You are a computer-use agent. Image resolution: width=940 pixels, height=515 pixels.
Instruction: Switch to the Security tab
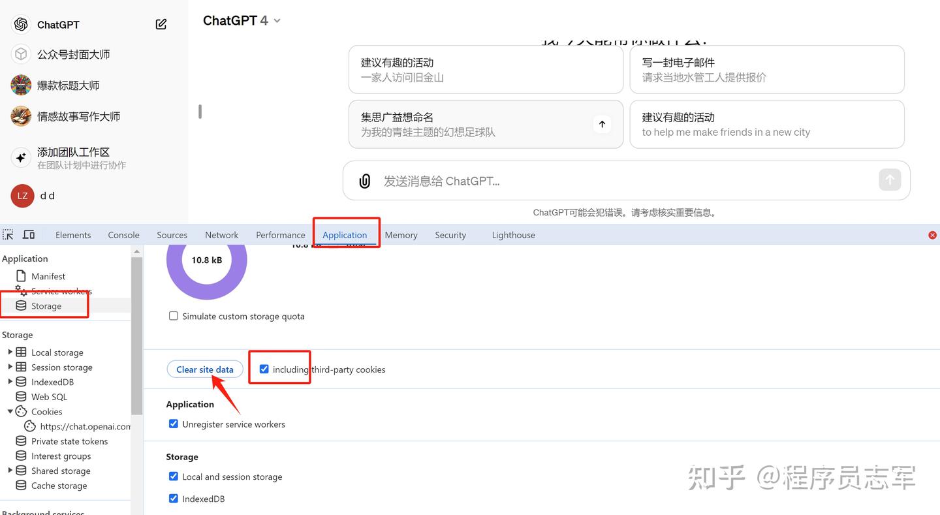450,235
